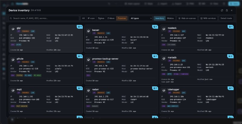Click the bazarr device type icon
The height and width of the screenshot is (124, 242).
pyautogui.click(x=88, y=31)
